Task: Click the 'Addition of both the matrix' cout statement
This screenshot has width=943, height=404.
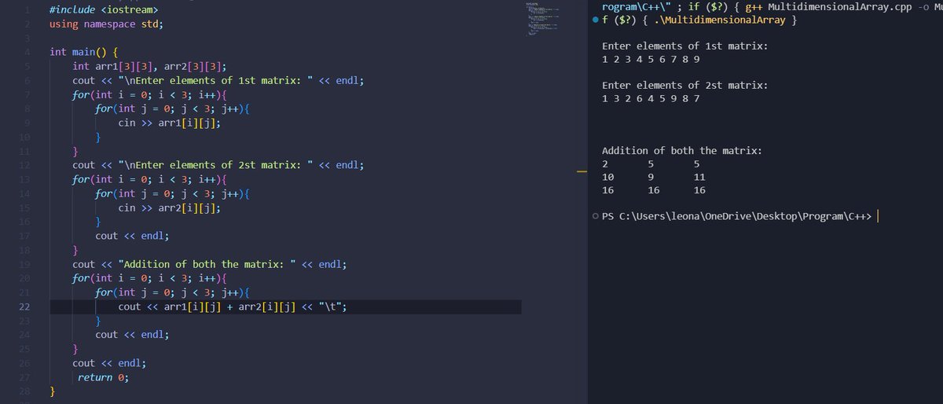Action: [209, 264]
